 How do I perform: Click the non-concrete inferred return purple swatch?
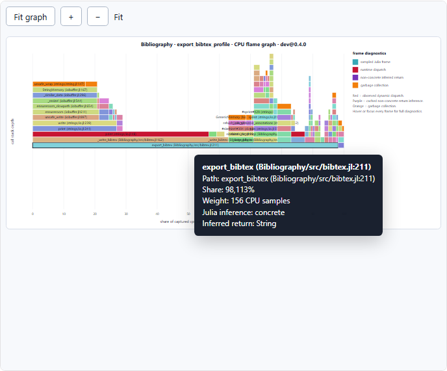355,77
